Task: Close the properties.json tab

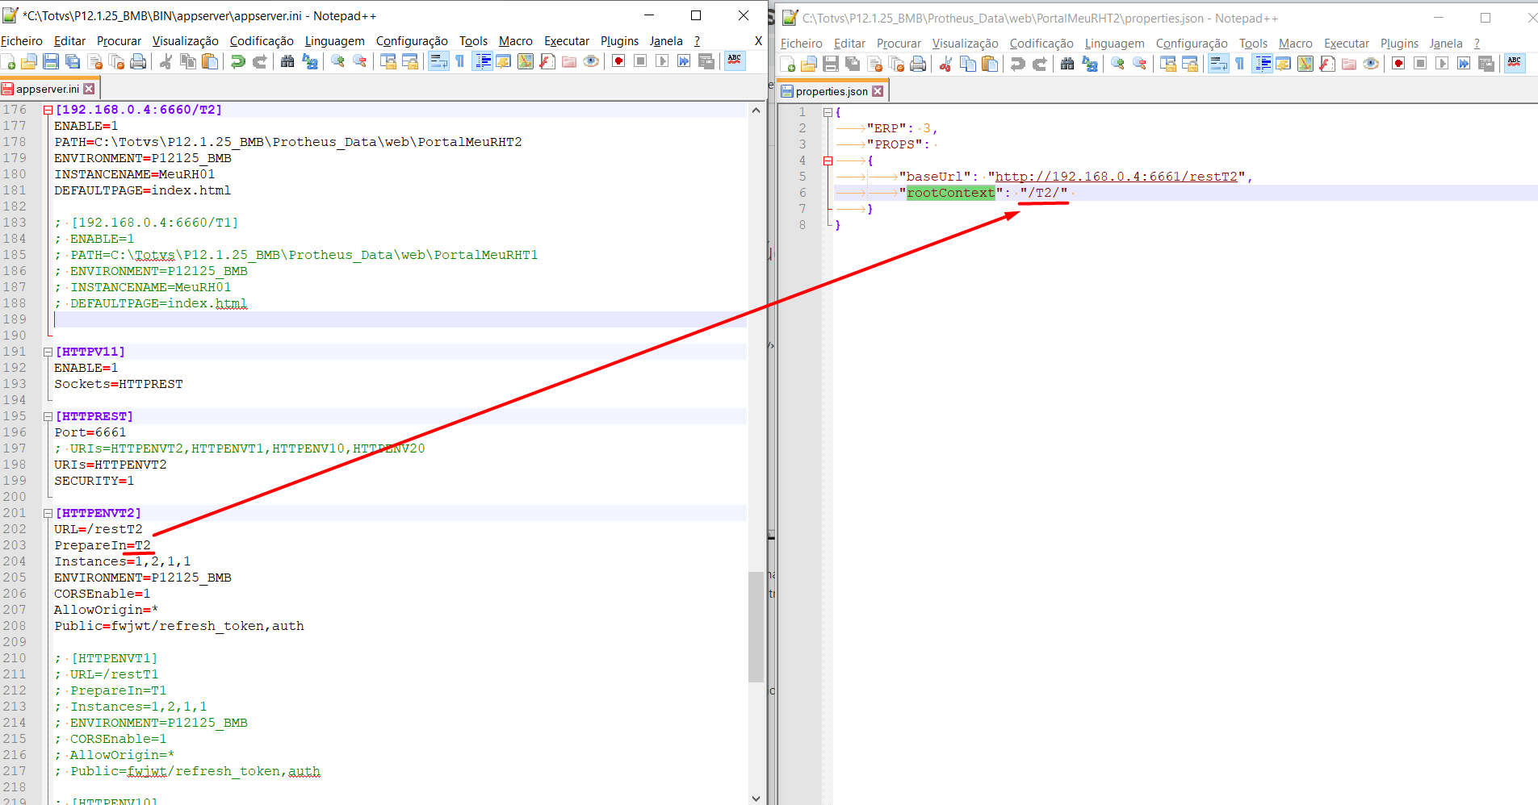Action: pyautogui.click(x=878, y=91)
